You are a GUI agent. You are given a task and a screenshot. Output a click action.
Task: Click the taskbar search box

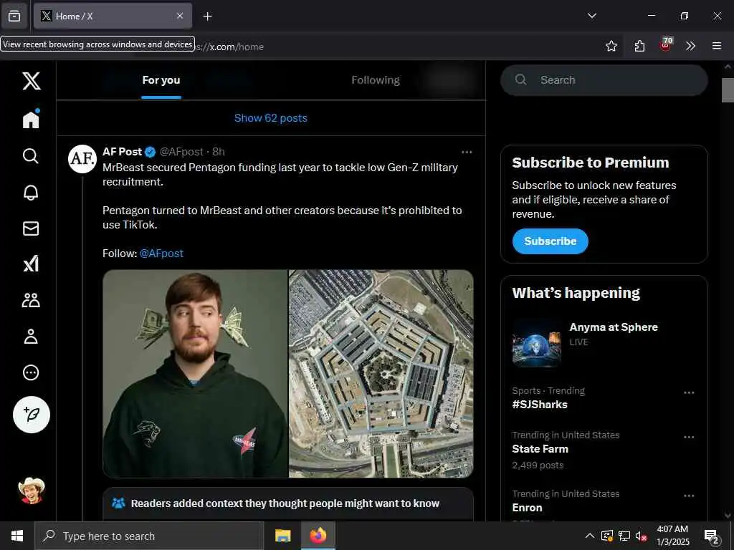coord(149,536)
